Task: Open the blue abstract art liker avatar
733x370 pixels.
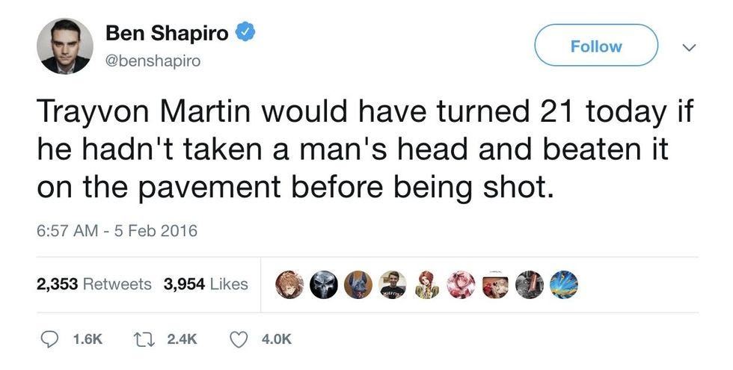Action: click(x=564, y=285)
